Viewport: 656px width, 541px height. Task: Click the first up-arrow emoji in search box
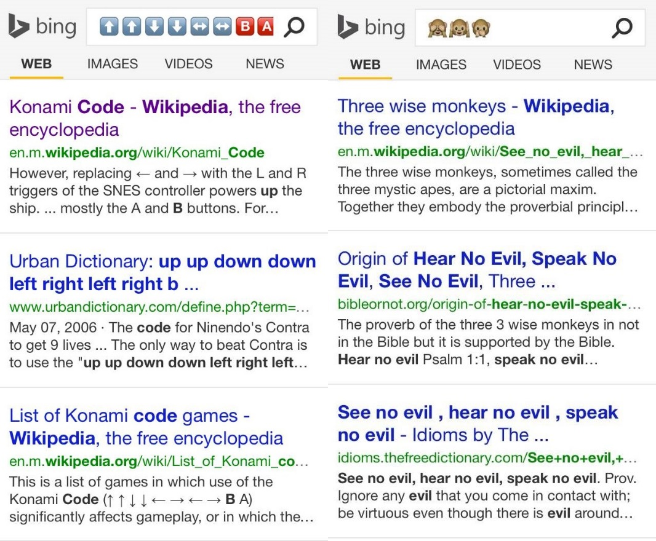pos(109,27)
